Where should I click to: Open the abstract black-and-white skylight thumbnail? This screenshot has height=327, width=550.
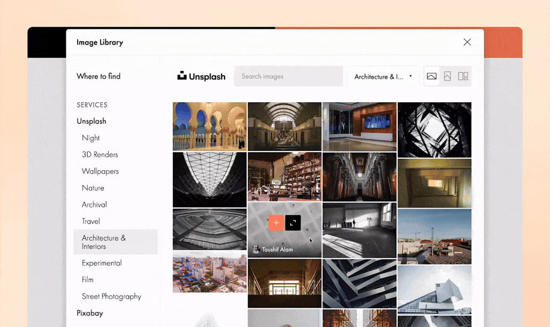coord(434,130)
